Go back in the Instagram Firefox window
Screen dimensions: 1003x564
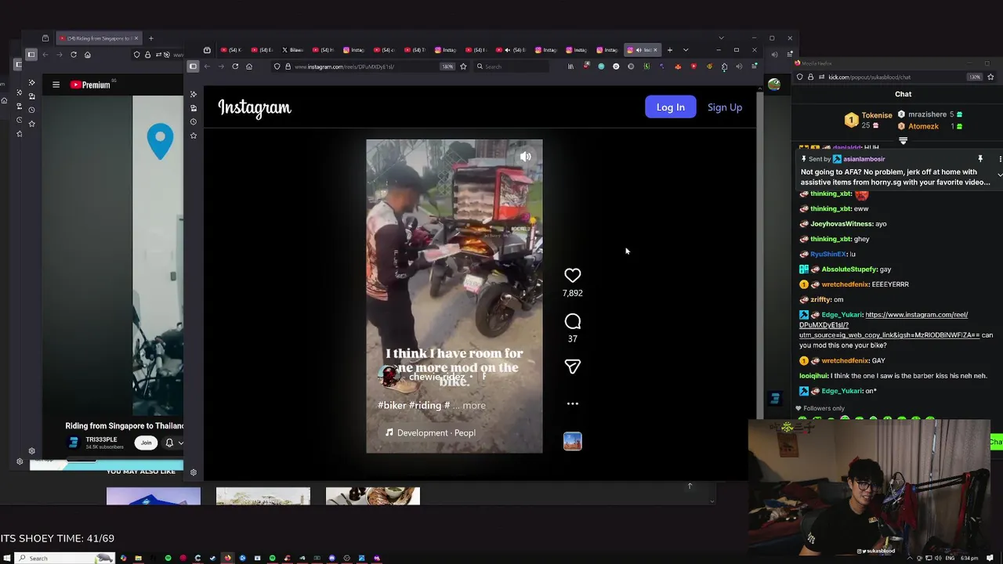coord(207,67)
